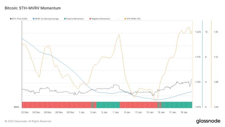Click the 22 Dec date axis label

coord(25,112)
